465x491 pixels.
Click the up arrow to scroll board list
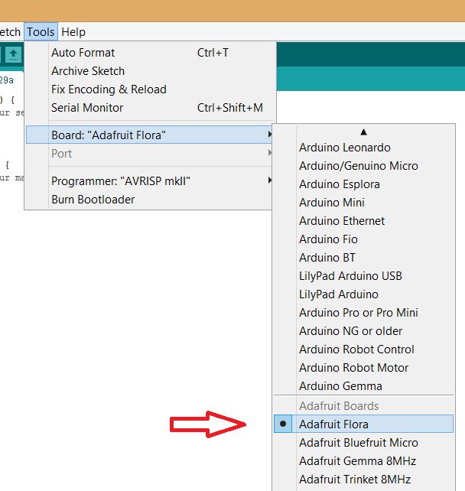click(363, 132)
